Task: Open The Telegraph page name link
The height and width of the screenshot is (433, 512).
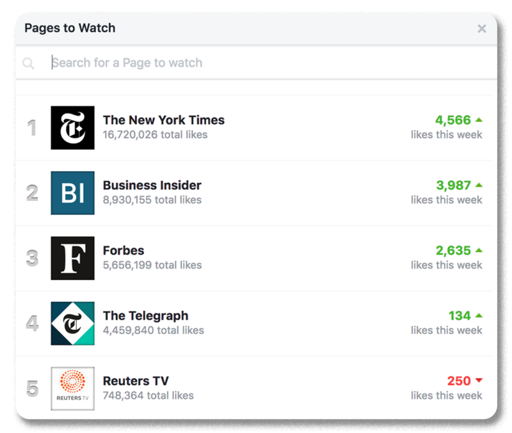Action: click(x=145, y=316)
